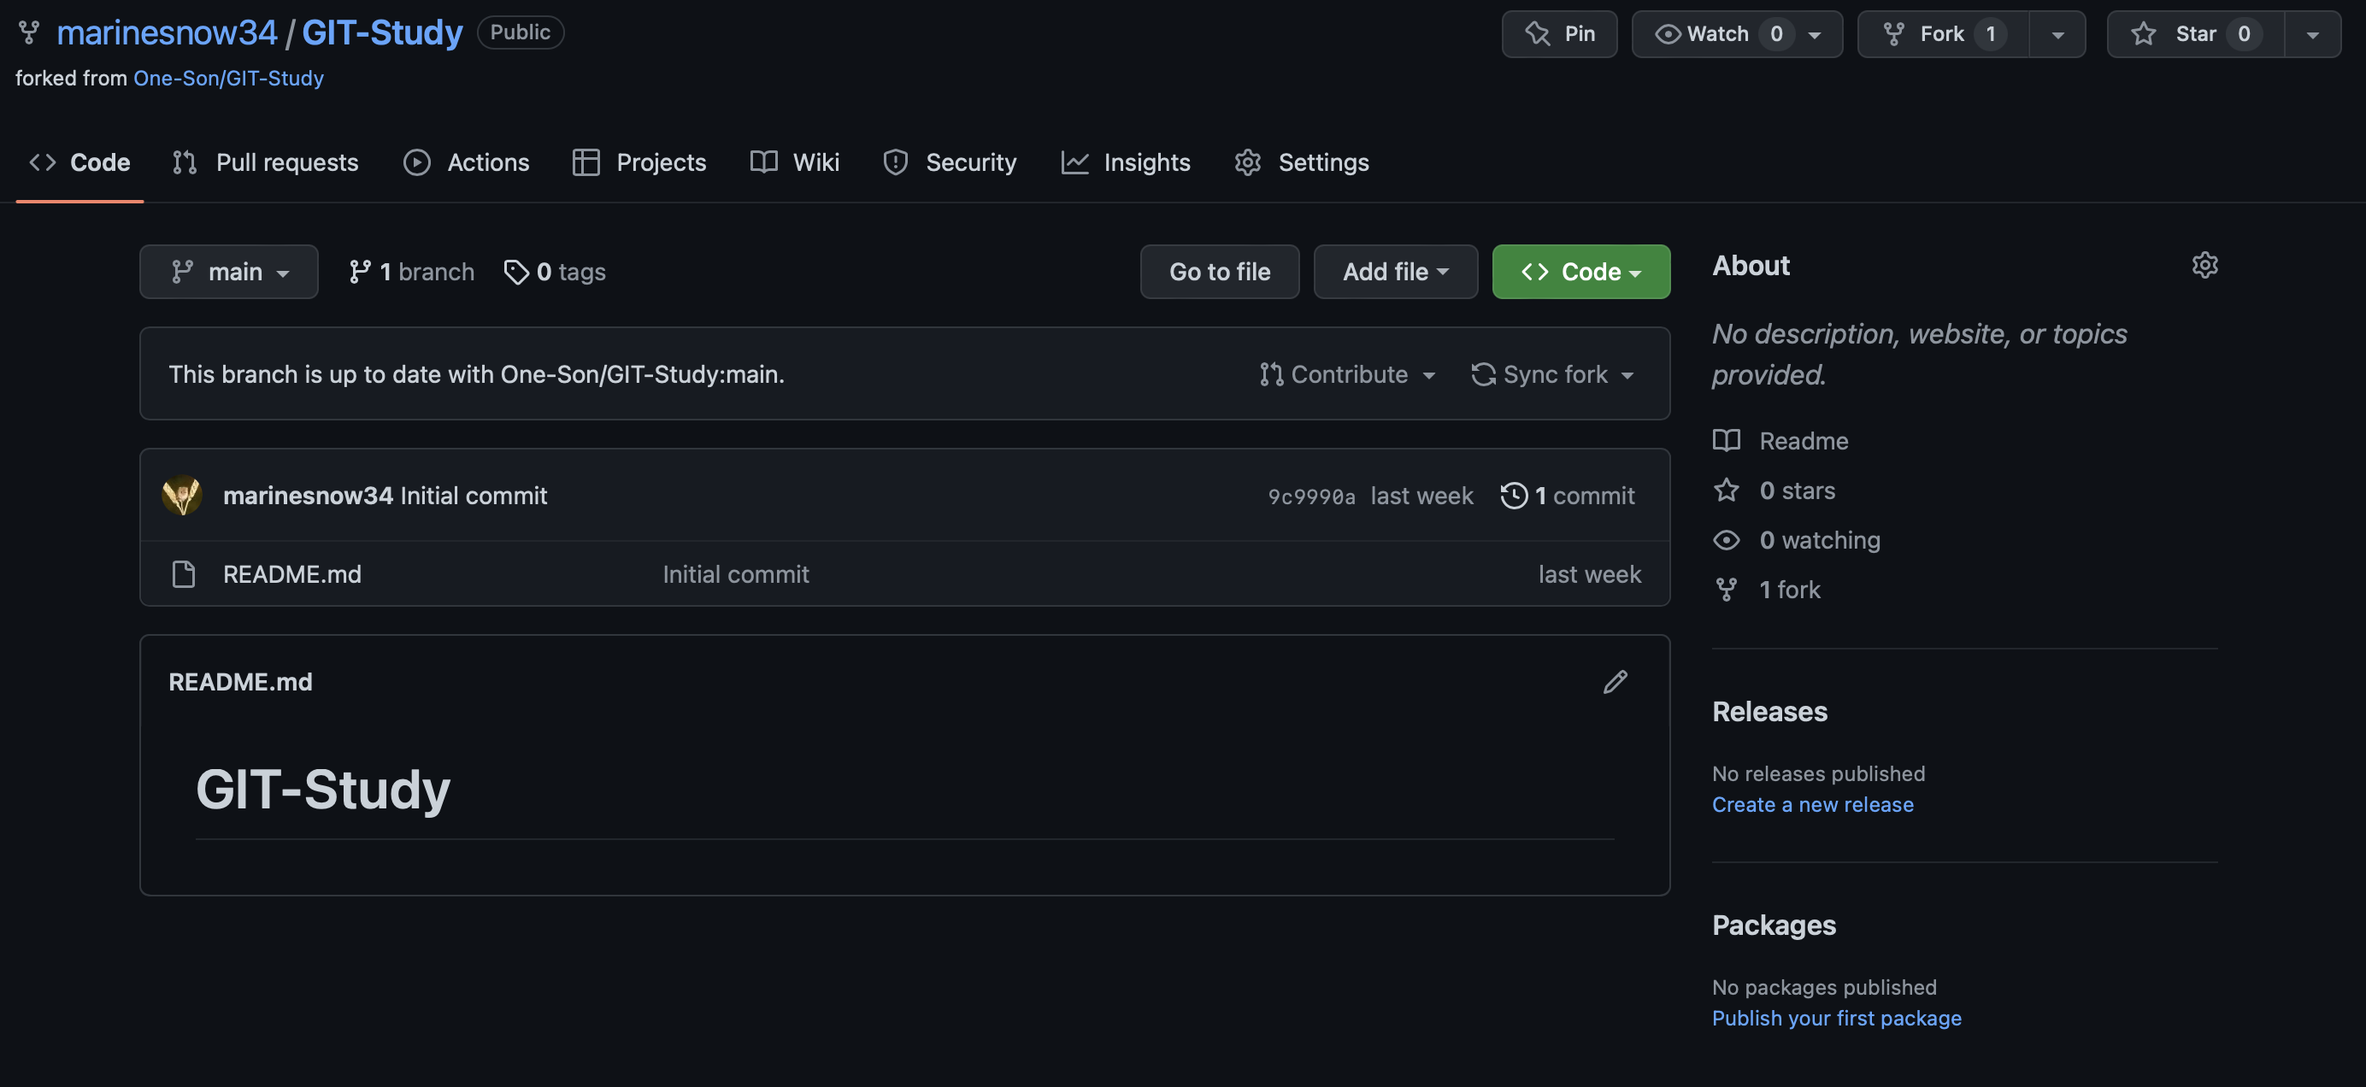Click the Watch count badge showing 0
2366x1087 pixels.
point(1775,34)
